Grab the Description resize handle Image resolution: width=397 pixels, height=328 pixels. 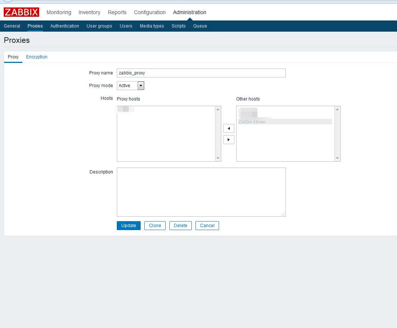click(283, 214)
